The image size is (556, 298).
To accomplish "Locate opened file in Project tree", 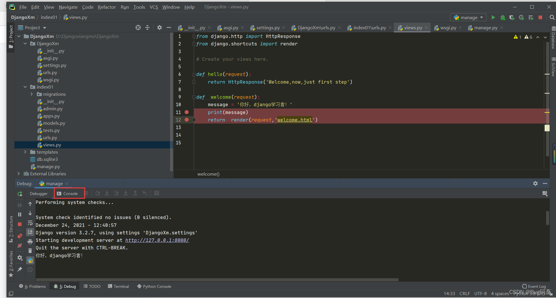I will click(138, 27).
